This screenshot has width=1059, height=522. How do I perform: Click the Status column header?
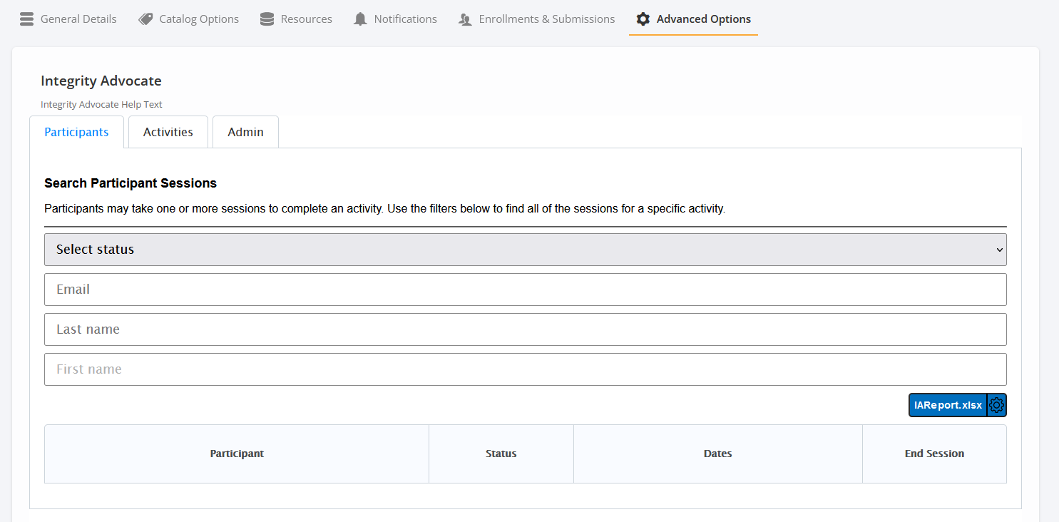point(501,454)
